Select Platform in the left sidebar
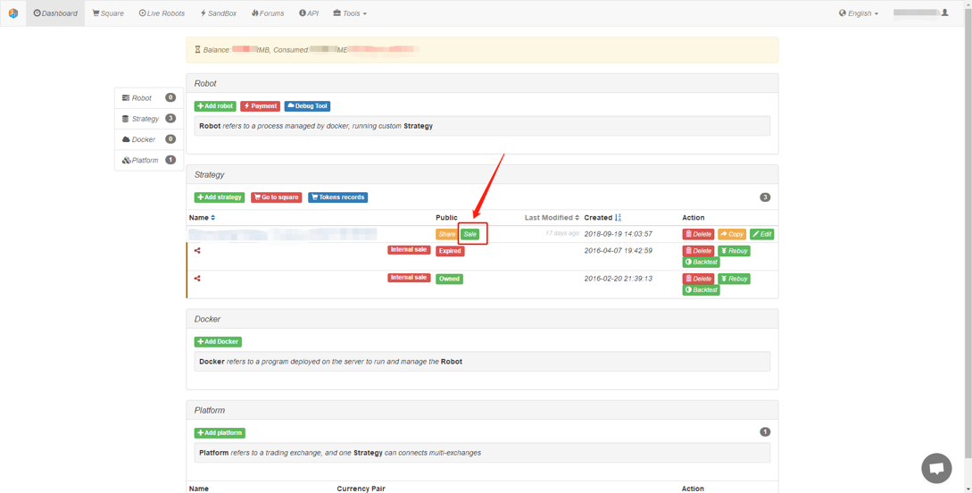972x493 pixels. click(149, 160)
